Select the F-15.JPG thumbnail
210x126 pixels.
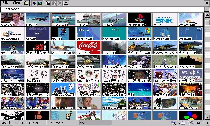point(114,19)
